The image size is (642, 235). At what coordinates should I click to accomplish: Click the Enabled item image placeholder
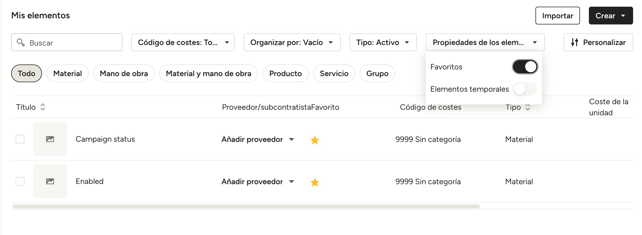pos(50,181)
